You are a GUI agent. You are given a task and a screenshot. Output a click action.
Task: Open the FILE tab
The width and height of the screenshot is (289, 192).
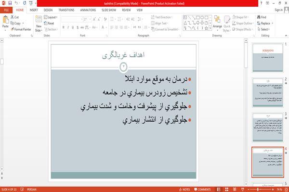(x=6, y=10)
